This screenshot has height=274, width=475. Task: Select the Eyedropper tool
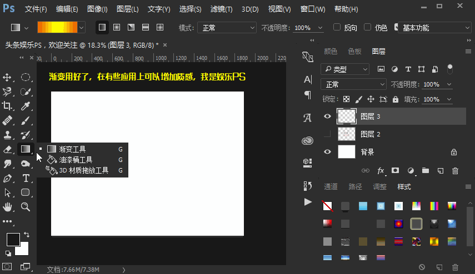(26, 106)
